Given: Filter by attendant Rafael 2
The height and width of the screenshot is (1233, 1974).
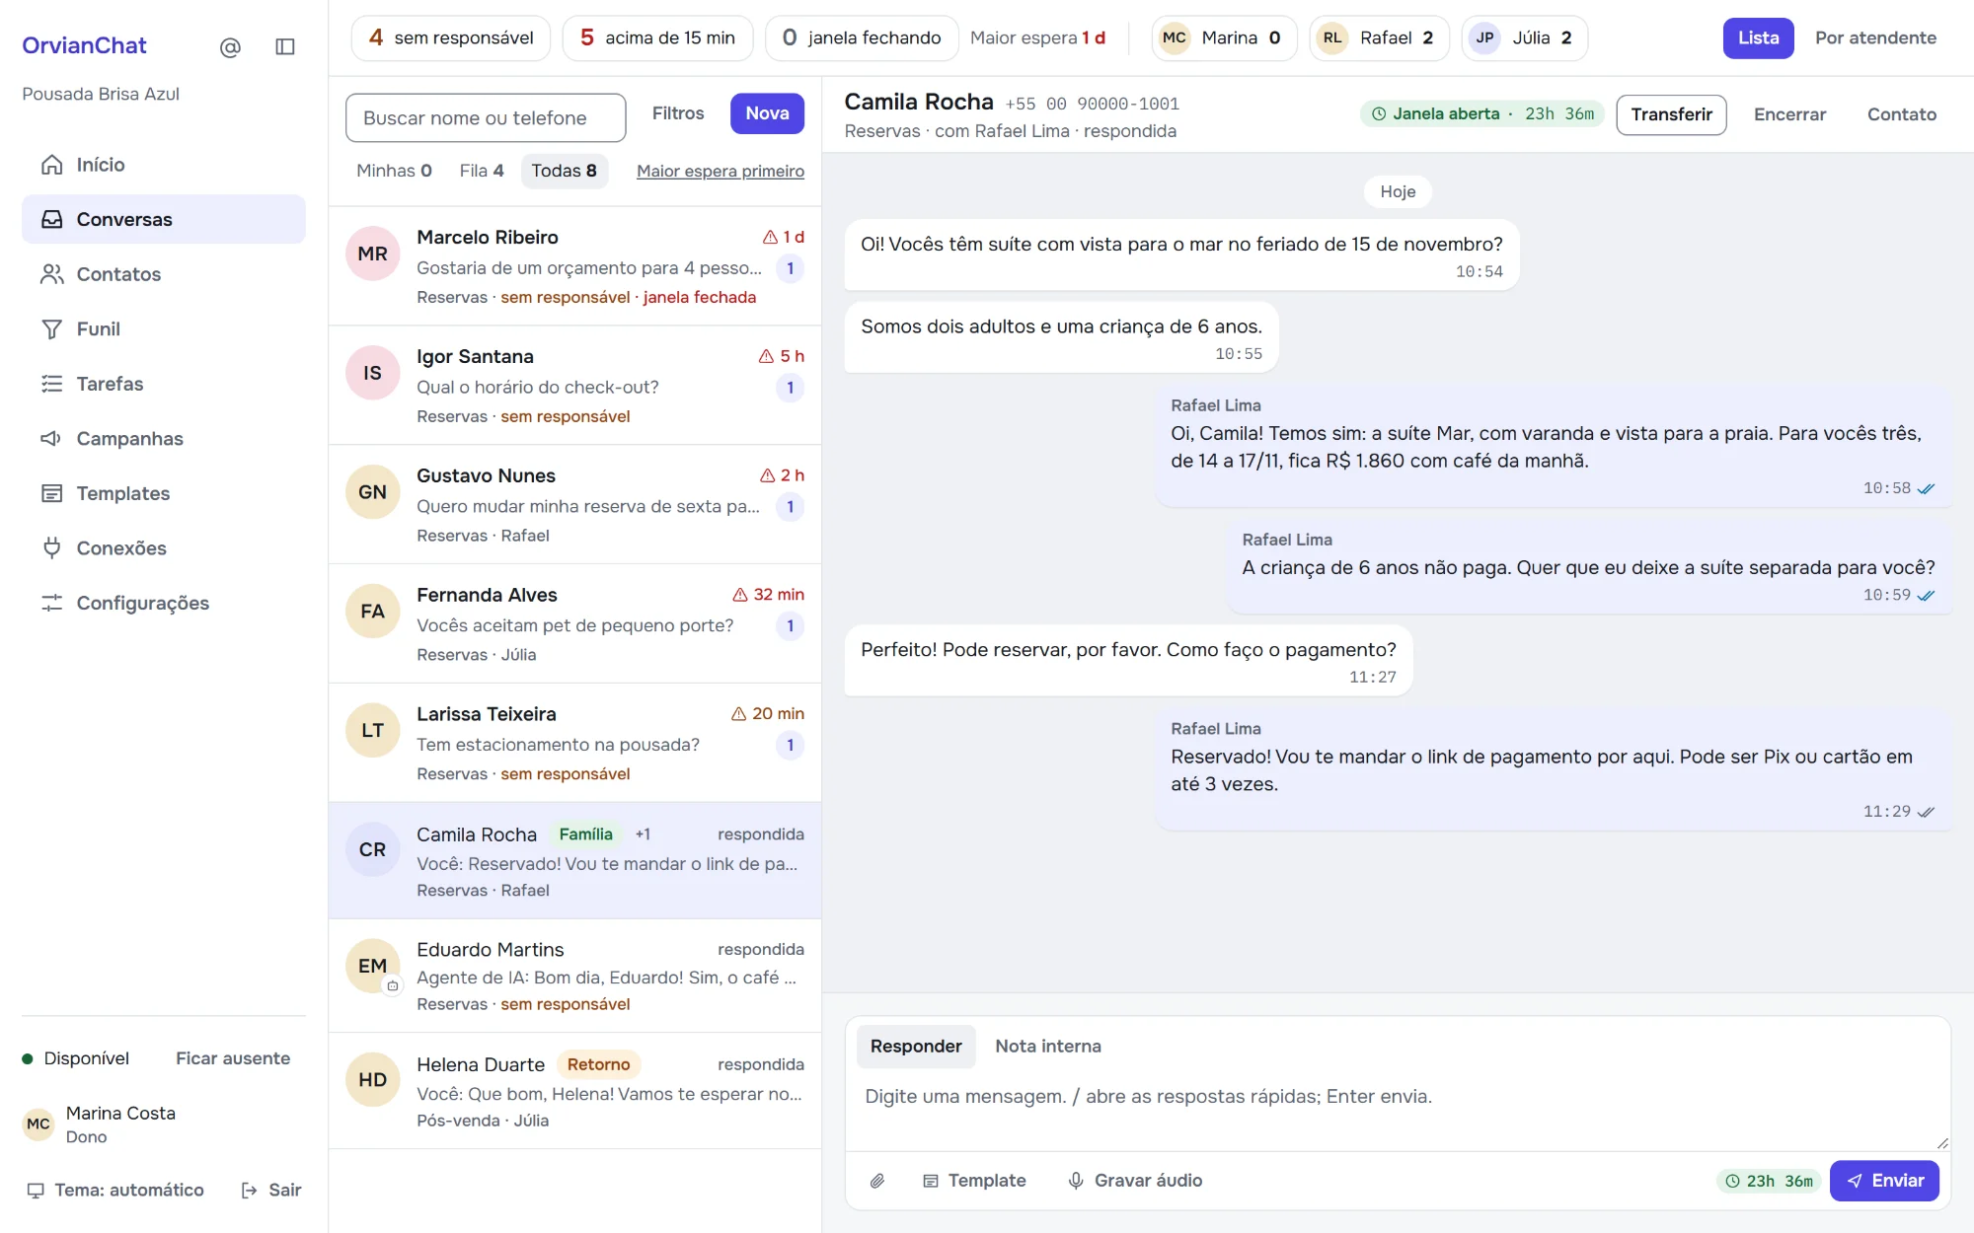Looking at the screenshot, I should tap(1379, 37).
